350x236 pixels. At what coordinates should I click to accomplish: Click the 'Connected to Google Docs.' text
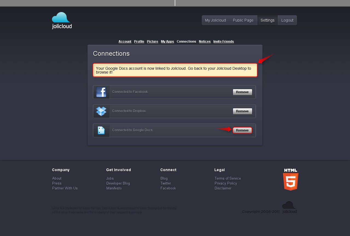point(133,130)
